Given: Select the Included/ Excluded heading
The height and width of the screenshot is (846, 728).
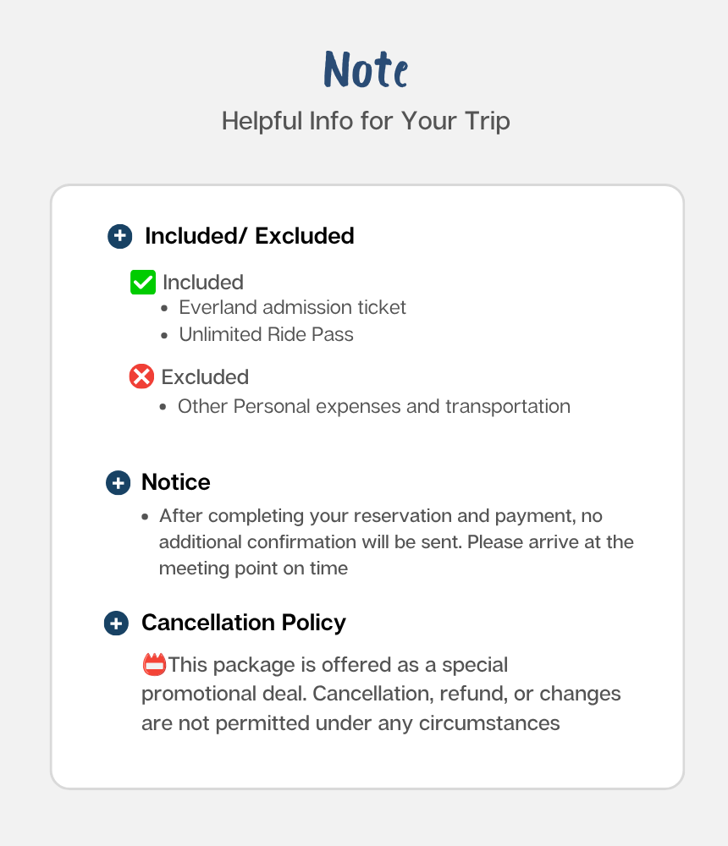Looking at the screenshot, I should tap(250, 236).
